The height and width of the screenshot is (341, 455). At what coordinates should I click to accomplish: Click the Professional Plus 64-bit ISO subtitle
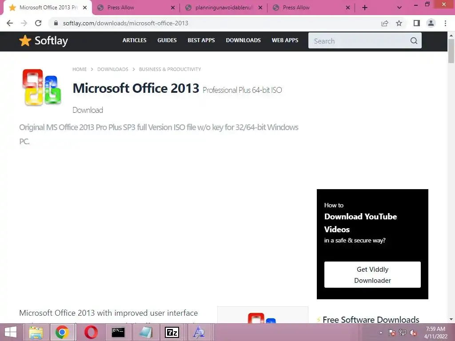click(242, 90)
